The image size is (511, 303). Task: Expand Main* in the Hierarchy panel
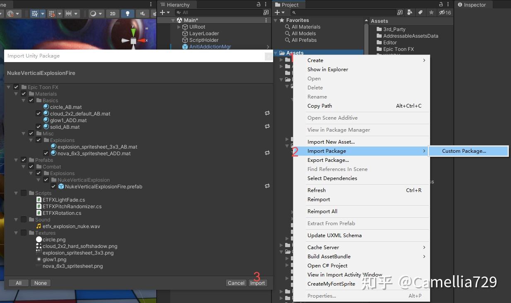[173, 20]
